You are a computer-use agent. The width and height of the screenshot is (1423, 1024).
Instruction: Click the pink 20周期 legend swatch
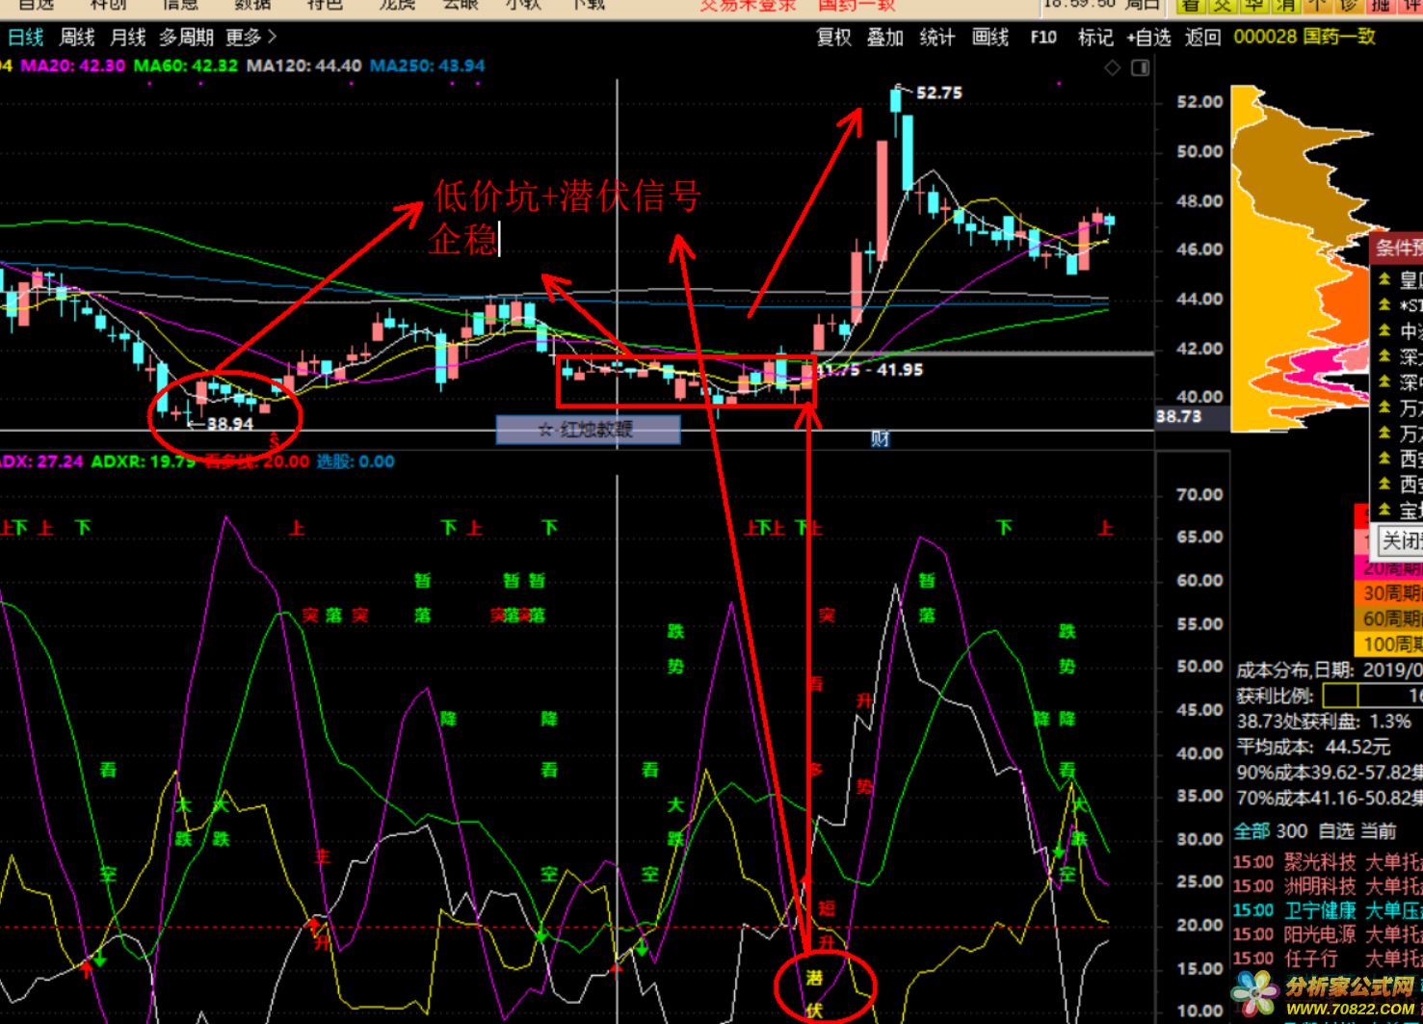coord(1388,568)
